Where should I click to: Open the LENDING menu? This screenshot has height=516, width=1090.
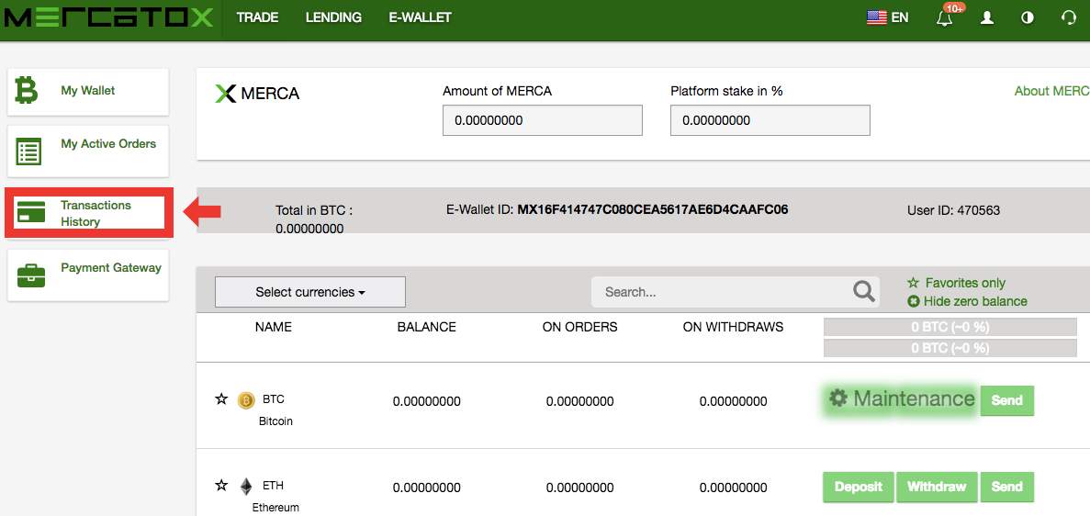coord(333,18)
